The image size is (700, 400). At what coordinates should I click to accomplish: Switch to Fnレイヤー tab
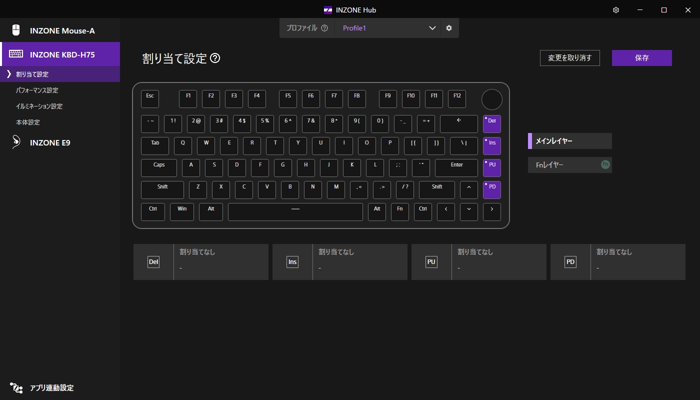click(x=570, y=164)
